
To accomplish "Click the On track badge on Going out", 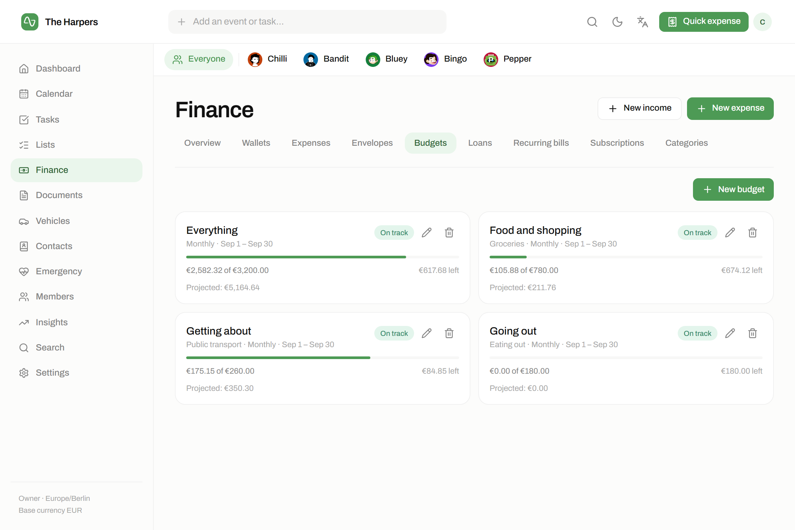I will (697, 333).
